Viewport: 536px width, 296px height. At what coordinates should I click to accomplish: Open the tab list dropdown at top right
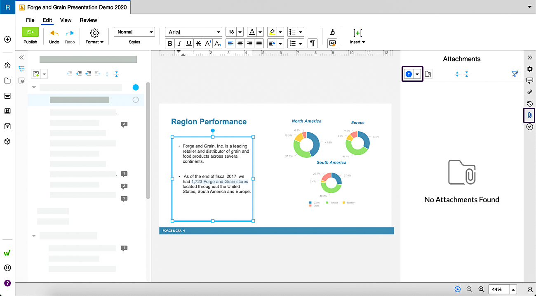(529, 7)
